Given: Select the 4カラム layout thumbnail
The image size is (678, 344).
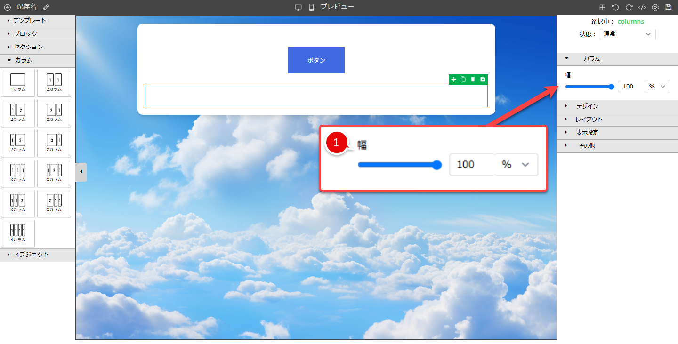Looking at the screenshot, I should pos(18,233).
